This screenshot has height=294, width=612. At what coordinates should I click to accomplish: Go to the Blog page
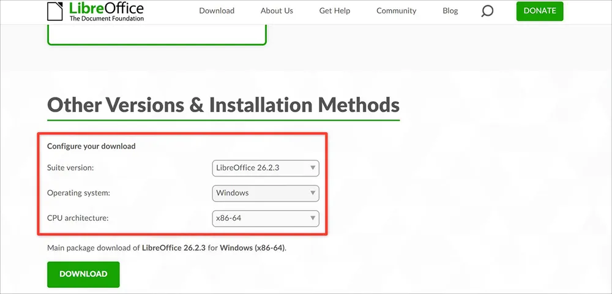(450, 11)
